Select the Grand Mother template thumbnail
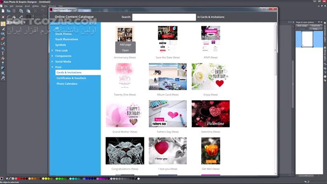Viewport: 327px width, 184px height. [125, 114]
